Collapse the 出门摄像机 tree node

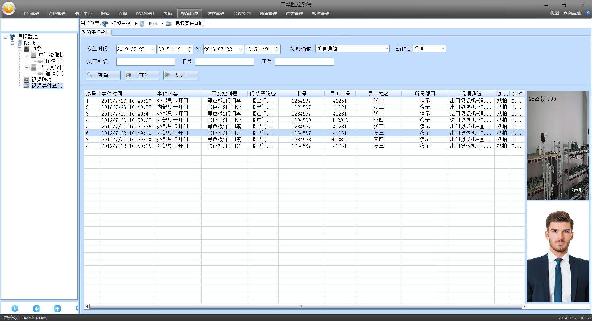[x=27, y=67]
